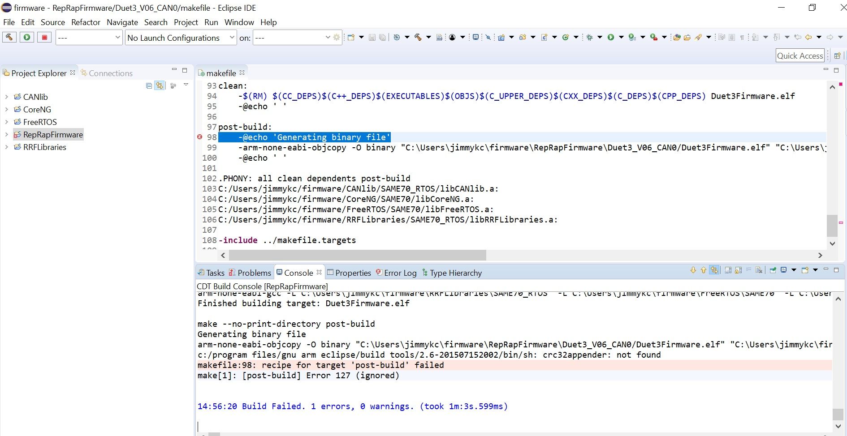Click Display Selected Console monitor icon
The image size is (847, 436).
784,270
